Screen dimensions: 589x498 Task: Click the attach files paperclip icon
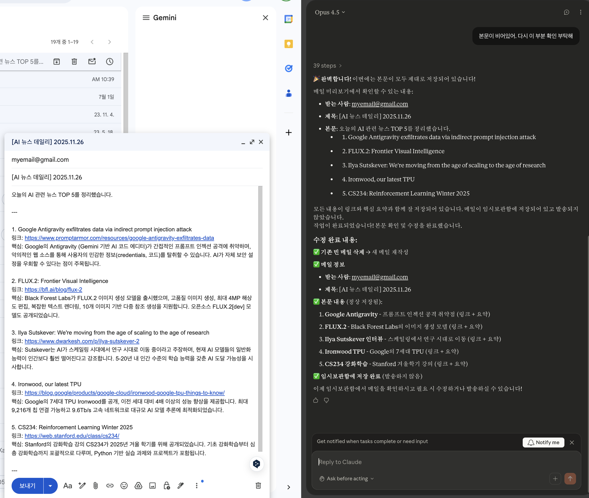(x=96, y=486)
